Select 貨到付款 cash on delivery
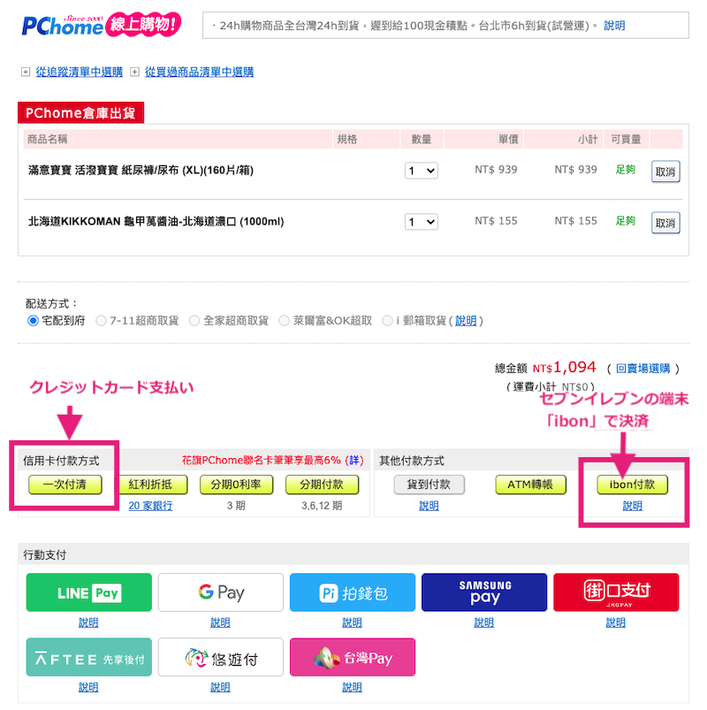This screenshot has height=710, width=707. click(429, 485)
